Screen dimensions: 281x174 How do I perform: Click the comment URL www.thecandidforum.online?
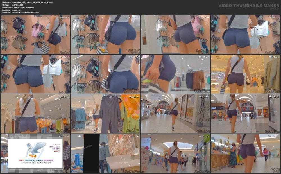[26, 13]
